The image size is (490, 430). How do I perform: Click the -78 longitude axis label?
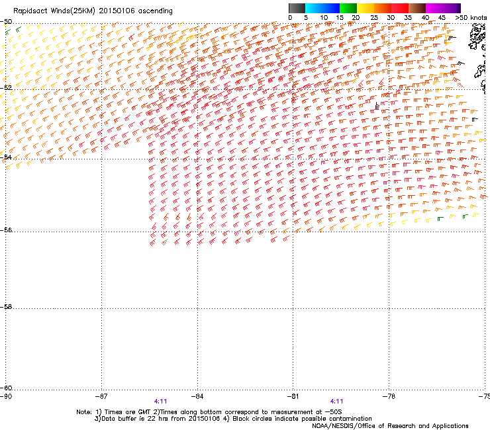point(389,396)
